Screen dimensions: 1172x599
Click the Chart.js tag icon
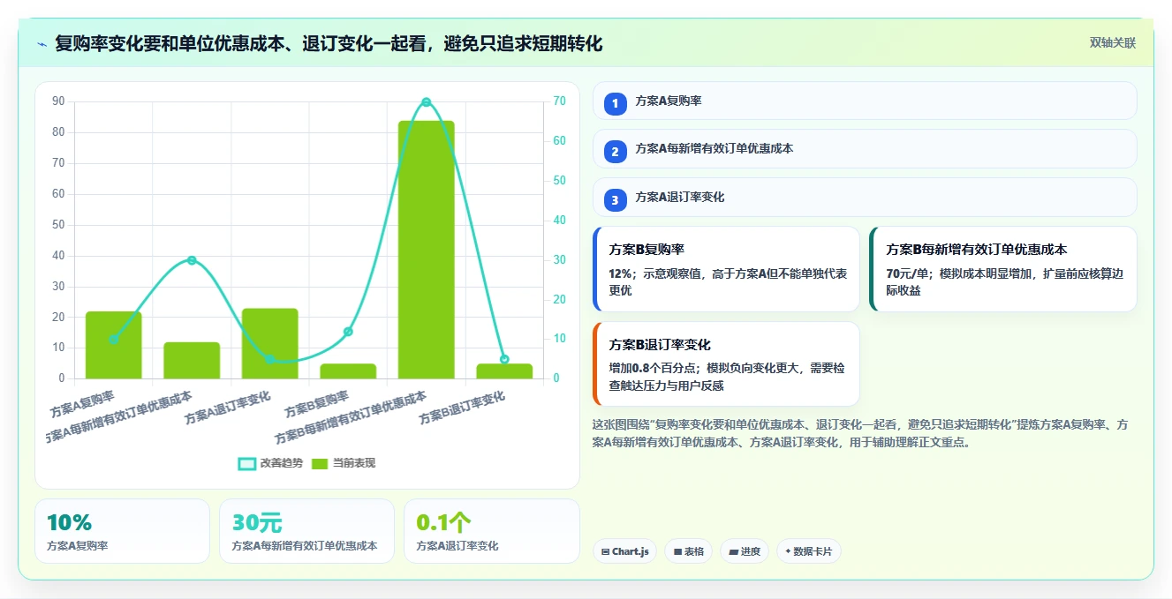tap(605, 551)
